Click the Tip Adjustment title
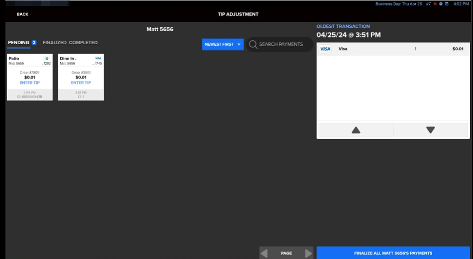 pyautogui.click(x=238, y=14)
